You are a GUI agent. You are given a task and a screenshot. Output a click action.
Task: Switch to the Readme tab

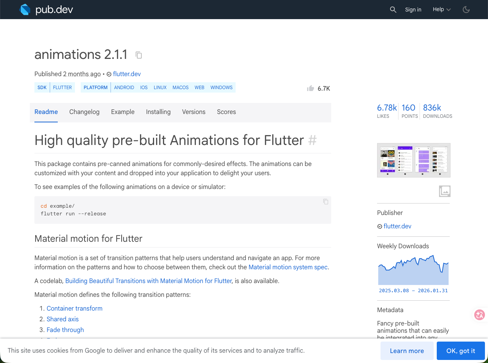(46, 112)
